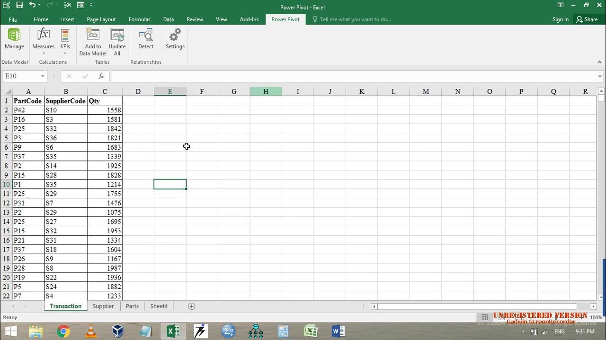
Task: Click the clock showing 9:31 PM
Action: tap(585, 331)
